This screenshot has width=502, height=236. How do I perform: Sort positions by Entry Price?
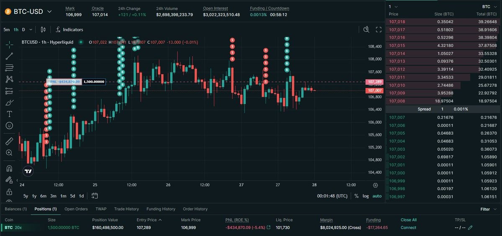[149, 220]
